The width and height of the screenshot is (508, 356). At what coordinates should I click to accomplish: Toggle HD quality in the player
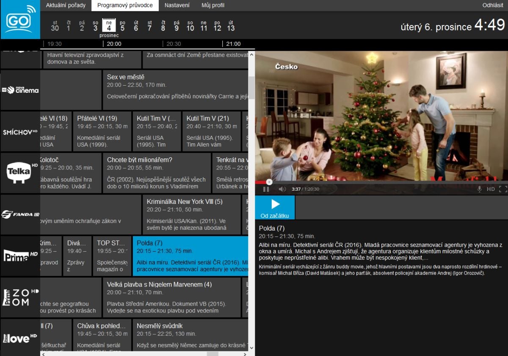point(491,189)
